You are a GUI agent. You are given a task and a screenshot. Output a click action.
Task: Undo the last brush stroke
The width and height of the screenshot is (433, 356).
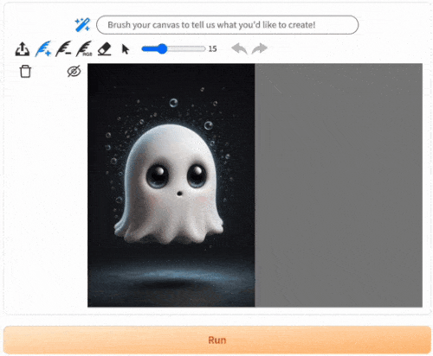tap(240, 48)
